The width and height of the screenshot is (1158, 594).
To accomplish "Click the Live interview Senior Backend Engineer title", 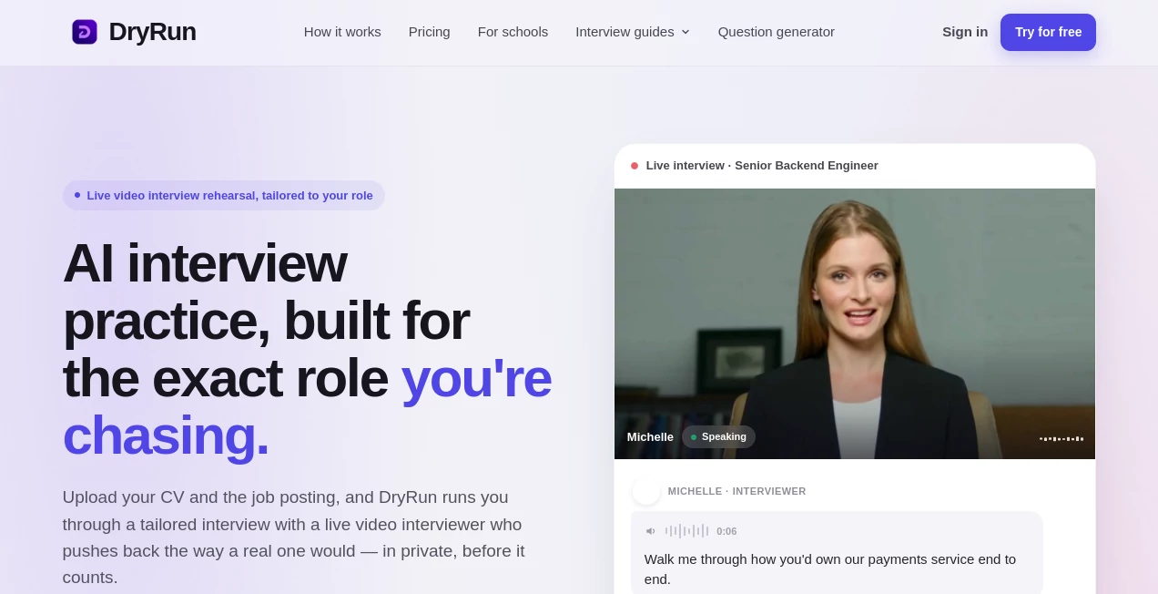I will click(762, 166).
